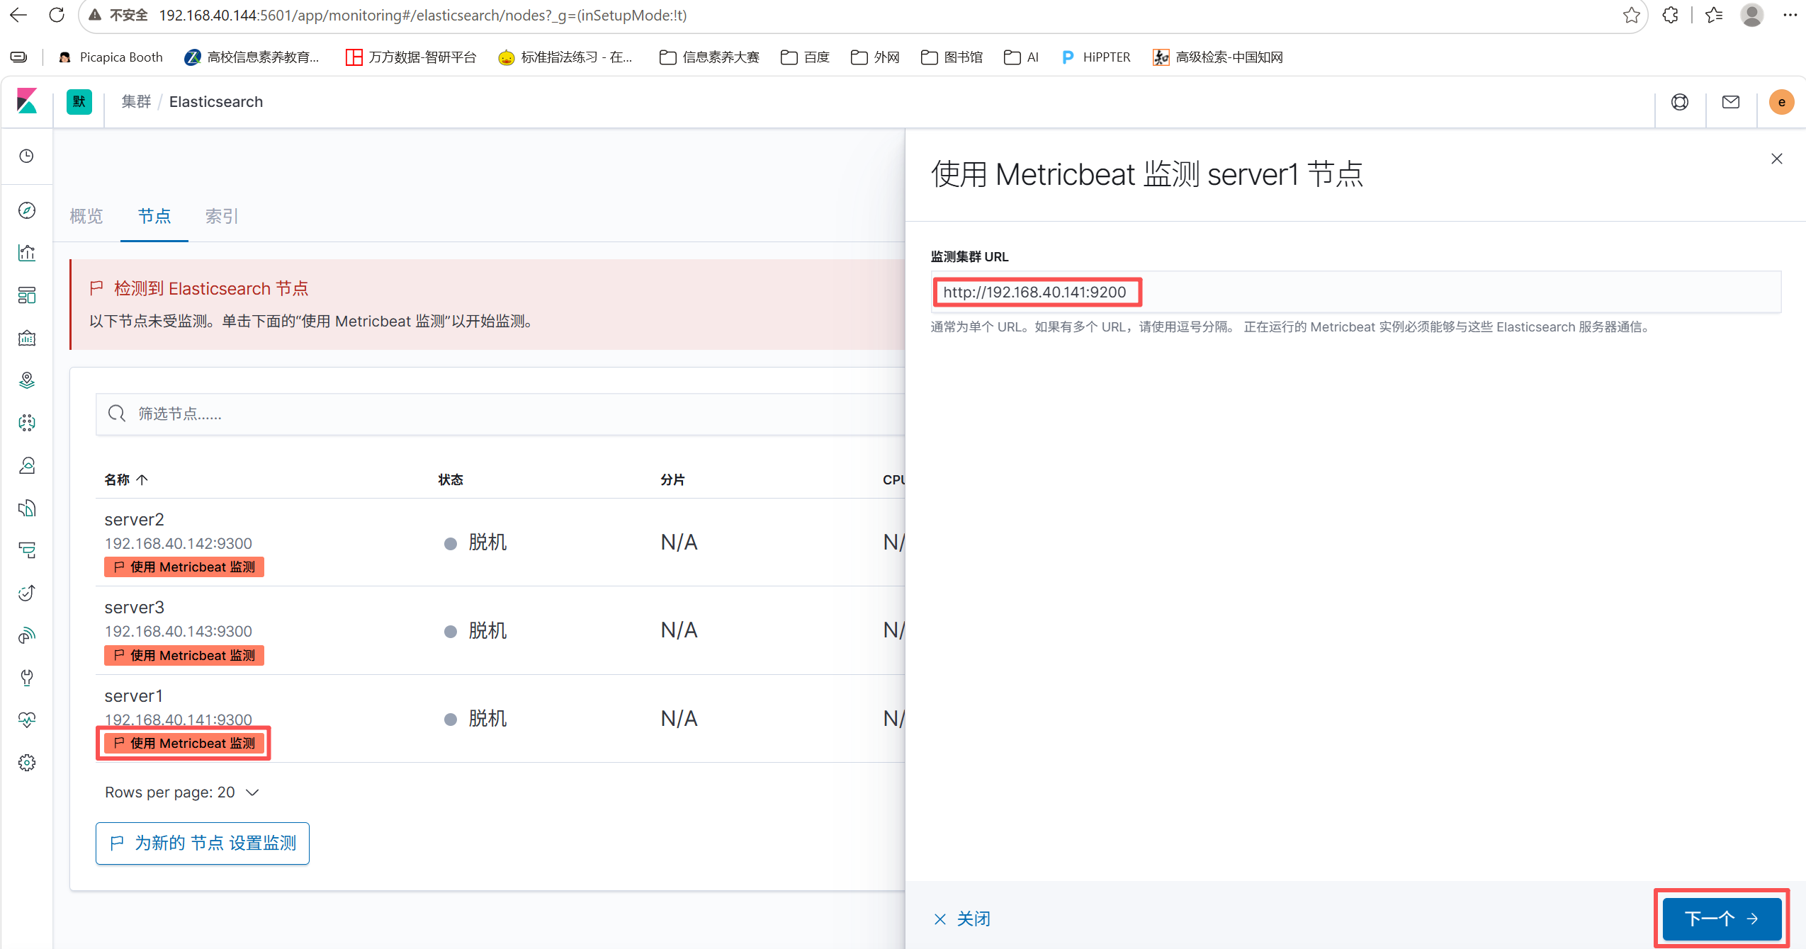
Task: Click browser back arrow
Action: (x=18, y=15)
